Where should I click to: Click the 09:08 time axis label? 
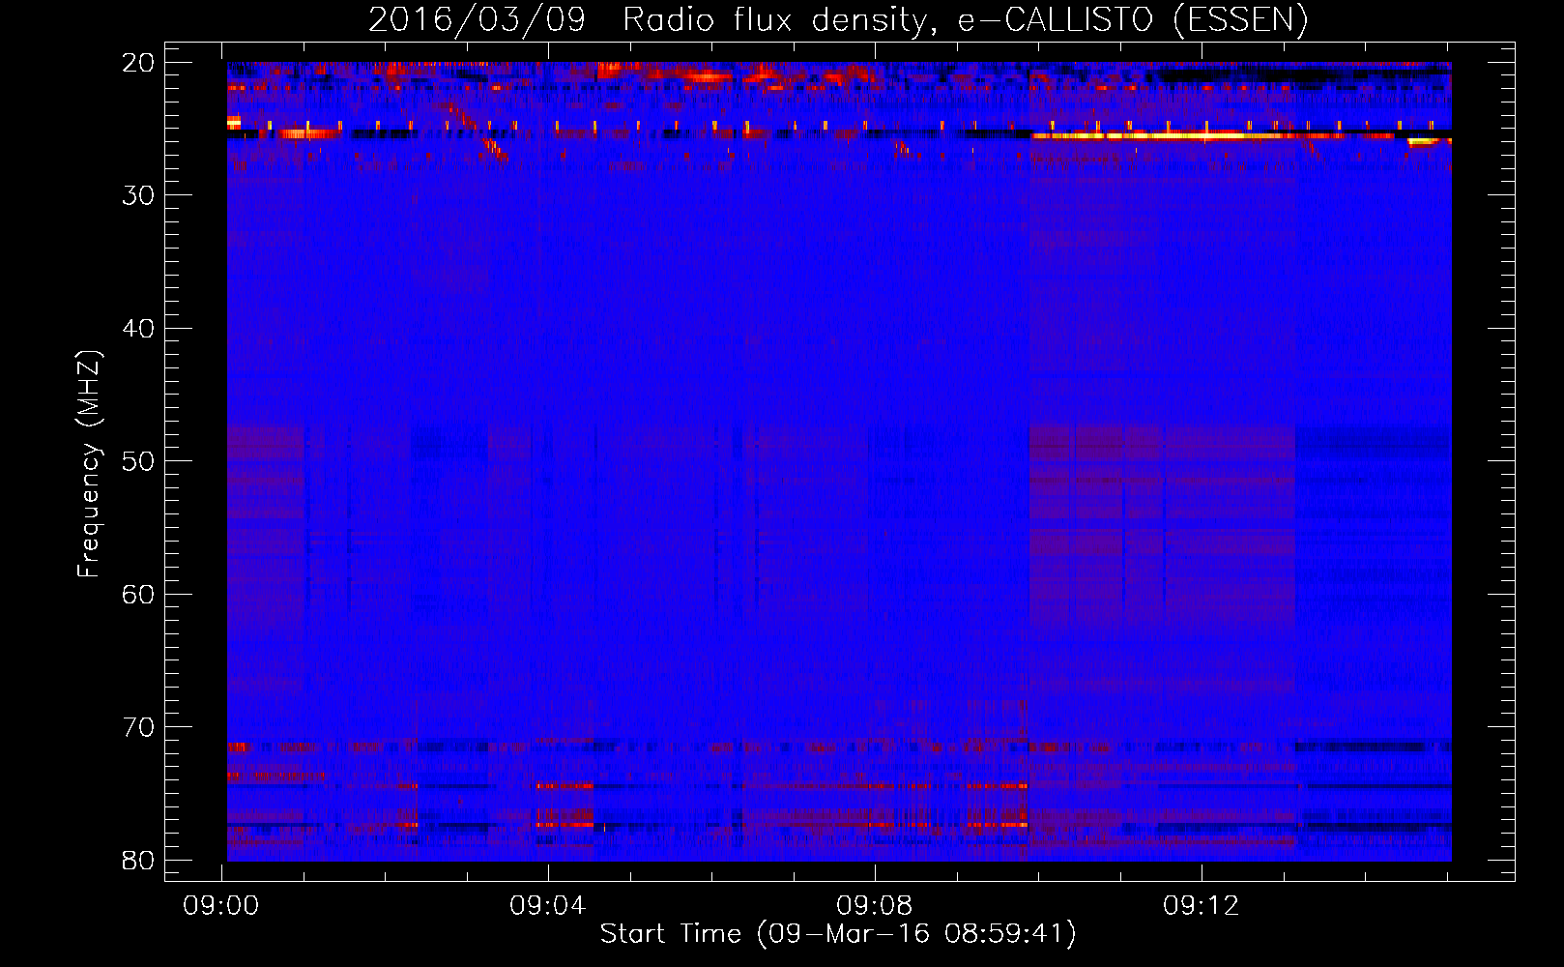(x=875, y=906)
